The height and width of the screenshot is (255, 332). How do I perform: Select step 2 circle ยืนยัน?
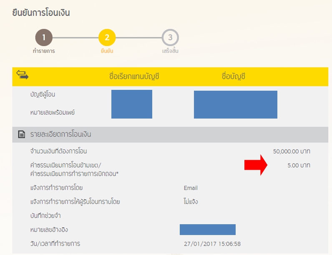coord(107,37)
